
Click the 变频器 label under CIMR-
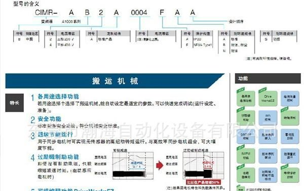click(47, 21)
